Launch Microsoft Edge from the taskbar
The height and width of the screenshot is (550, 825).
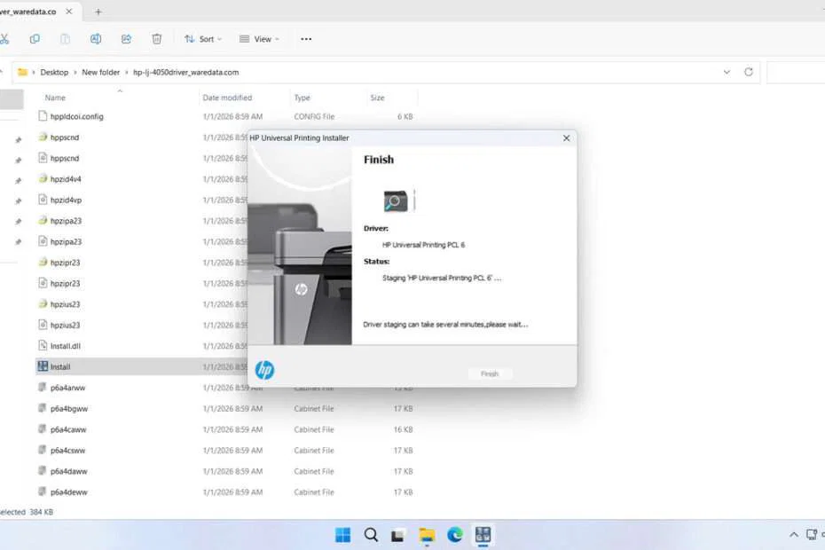point(454,535)
